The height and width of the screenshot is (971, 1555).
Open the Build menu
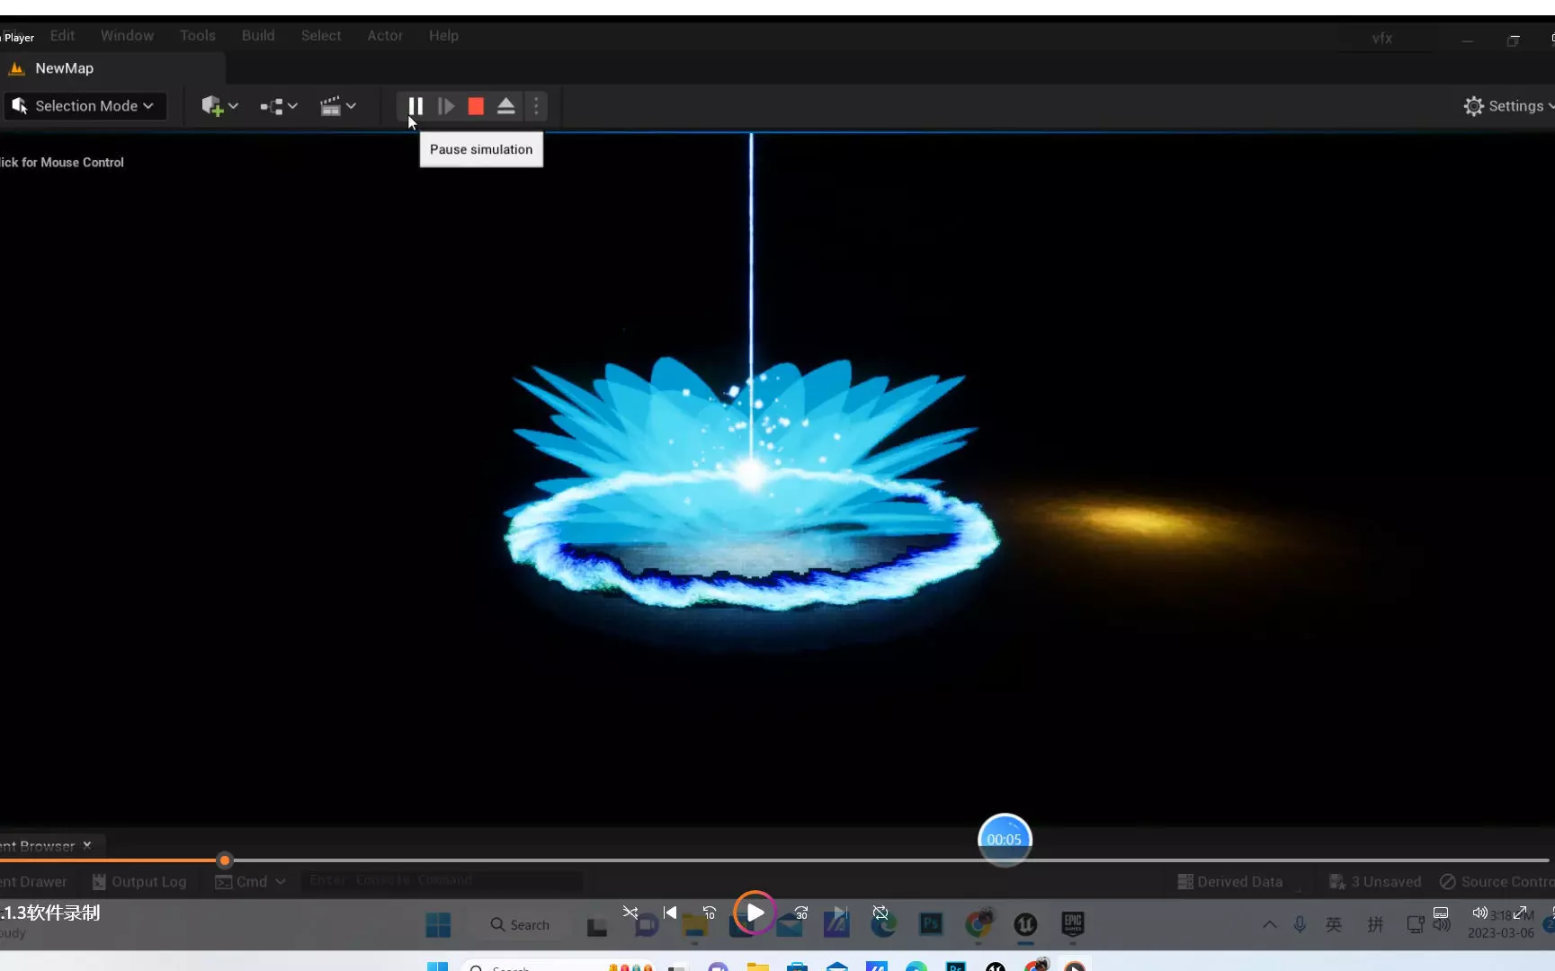point(258,36)
